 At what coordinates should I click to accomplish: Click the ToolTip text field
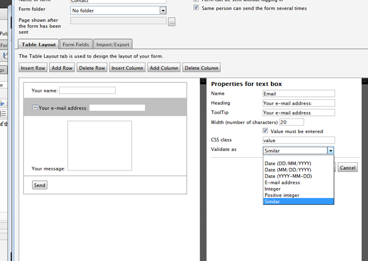(x=298, y=112)
